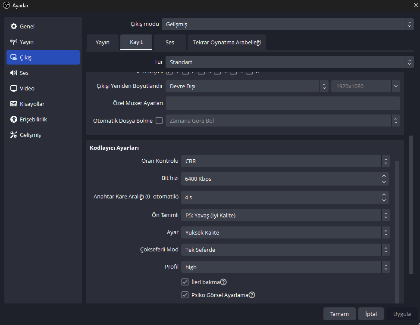The image size is (420, 325).
Task: Toggle the İleri bakma checkbox
Action: point(185,282)
